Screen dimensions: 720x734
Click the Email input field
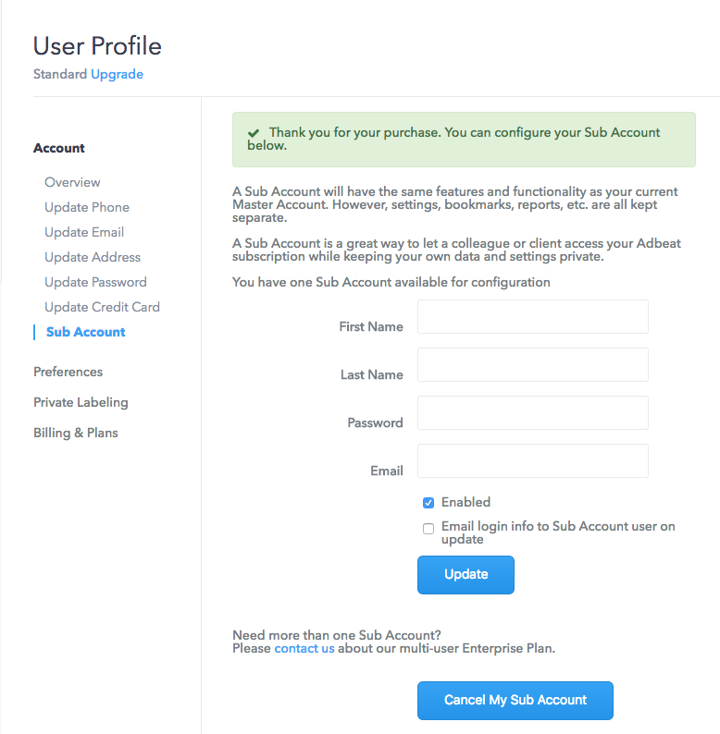tap(533, 460)
